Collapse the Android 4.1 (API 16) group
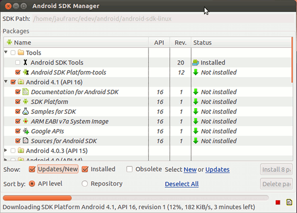297x213 pixels. pos(6,81)
